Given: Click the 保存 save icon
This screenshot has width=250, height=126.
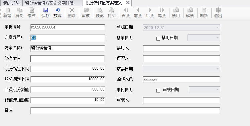Looking at the screenshot, I should click(x=45, y=10).
